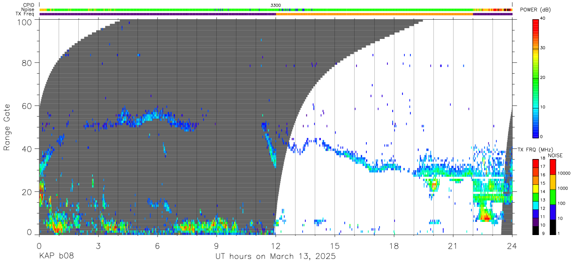The width and height of the screenshot is (576, 266).
Task: Click the 'TX Freq' row label
Action: [x=25, y=14]
